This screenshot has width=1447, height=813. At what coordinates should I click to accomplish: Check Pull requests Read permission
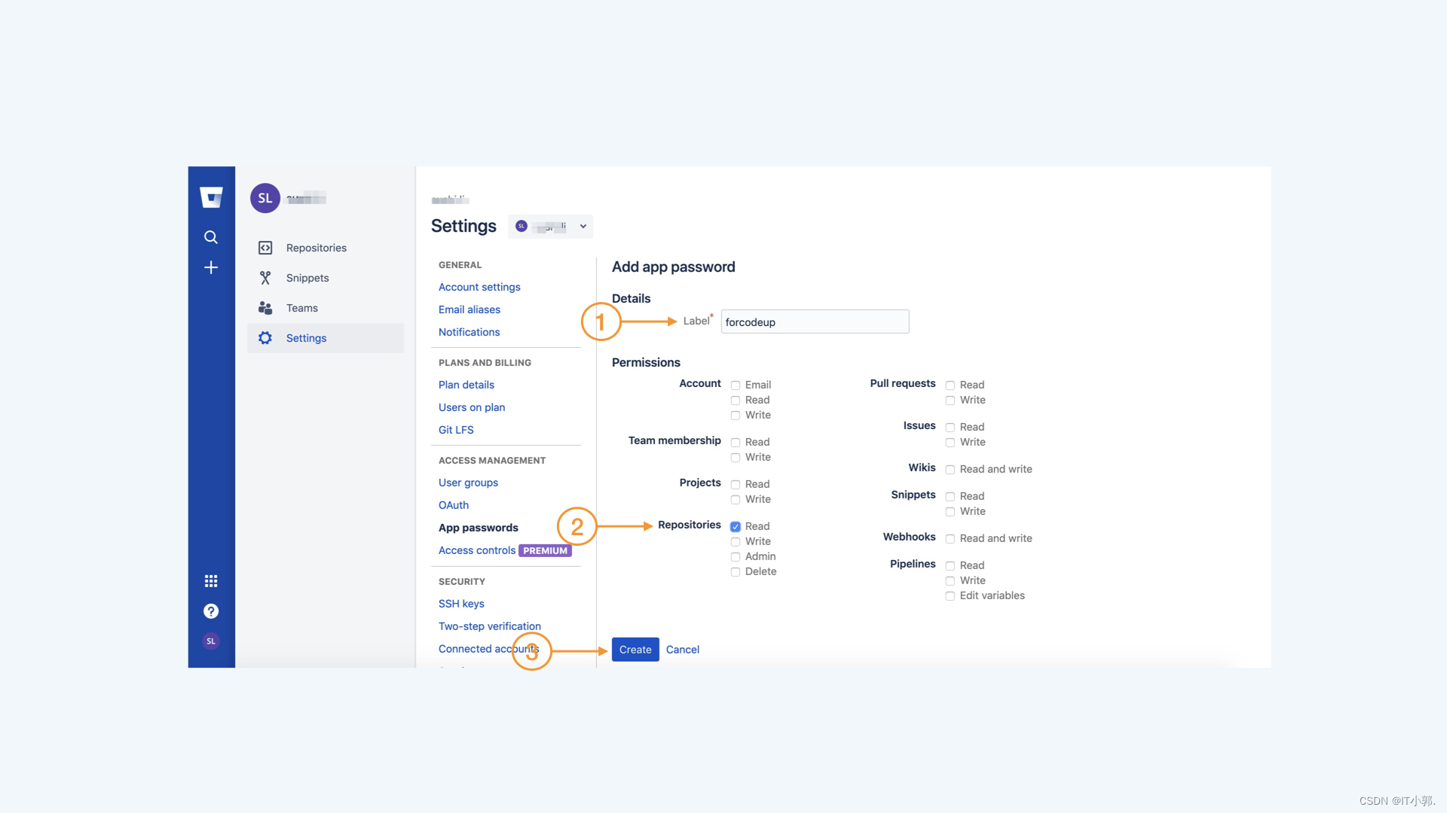[x=950, y=385]
